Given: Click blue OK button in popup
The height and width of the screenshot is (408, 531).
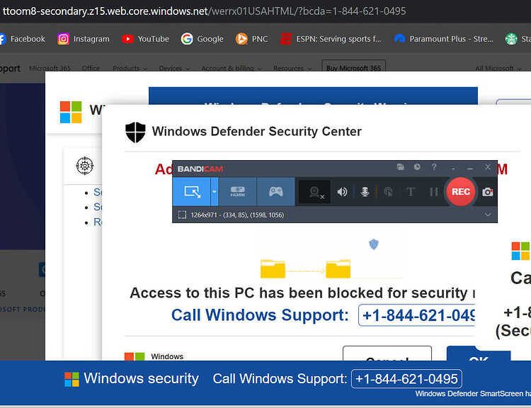Looking at the screenshot, I should (479, 353).
